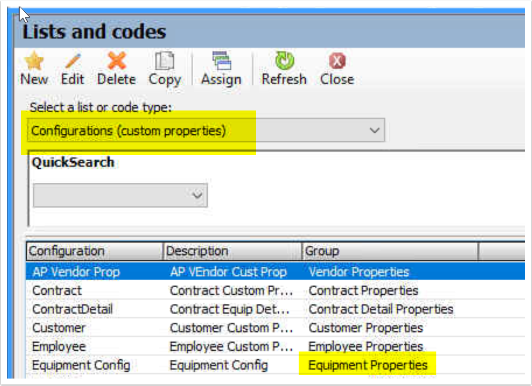Click the Contract Equip Det... description
The height and width of the screenshot is (386, 532).
[x=230, y=309]
